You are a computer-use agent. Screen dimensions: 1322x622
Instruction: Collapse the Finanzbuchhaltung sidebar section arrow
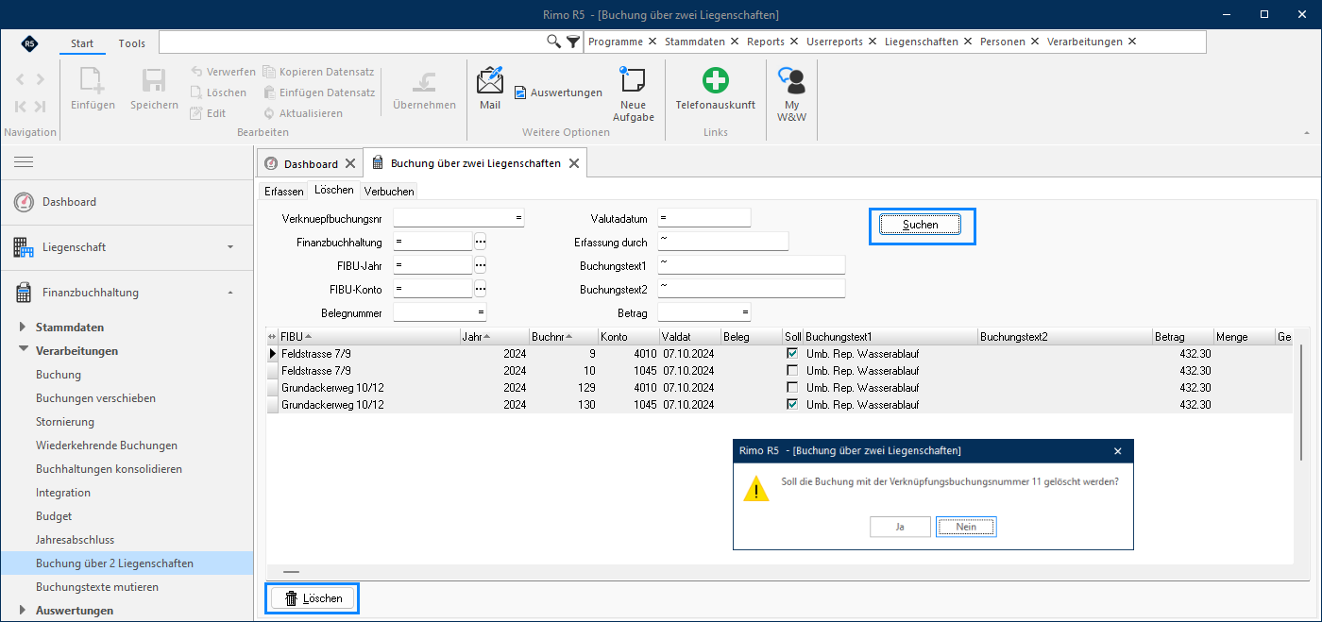(230, 293)
